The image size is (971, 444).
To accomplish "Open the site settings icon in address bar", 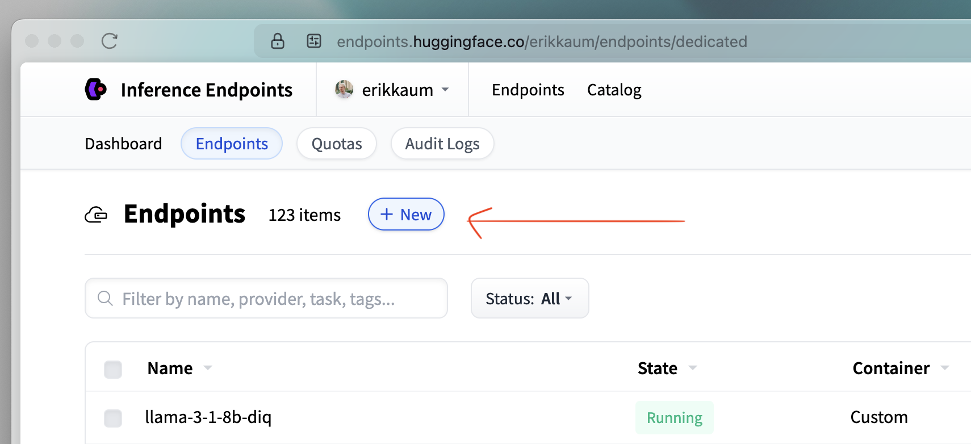I will click(x=314, y=41).
